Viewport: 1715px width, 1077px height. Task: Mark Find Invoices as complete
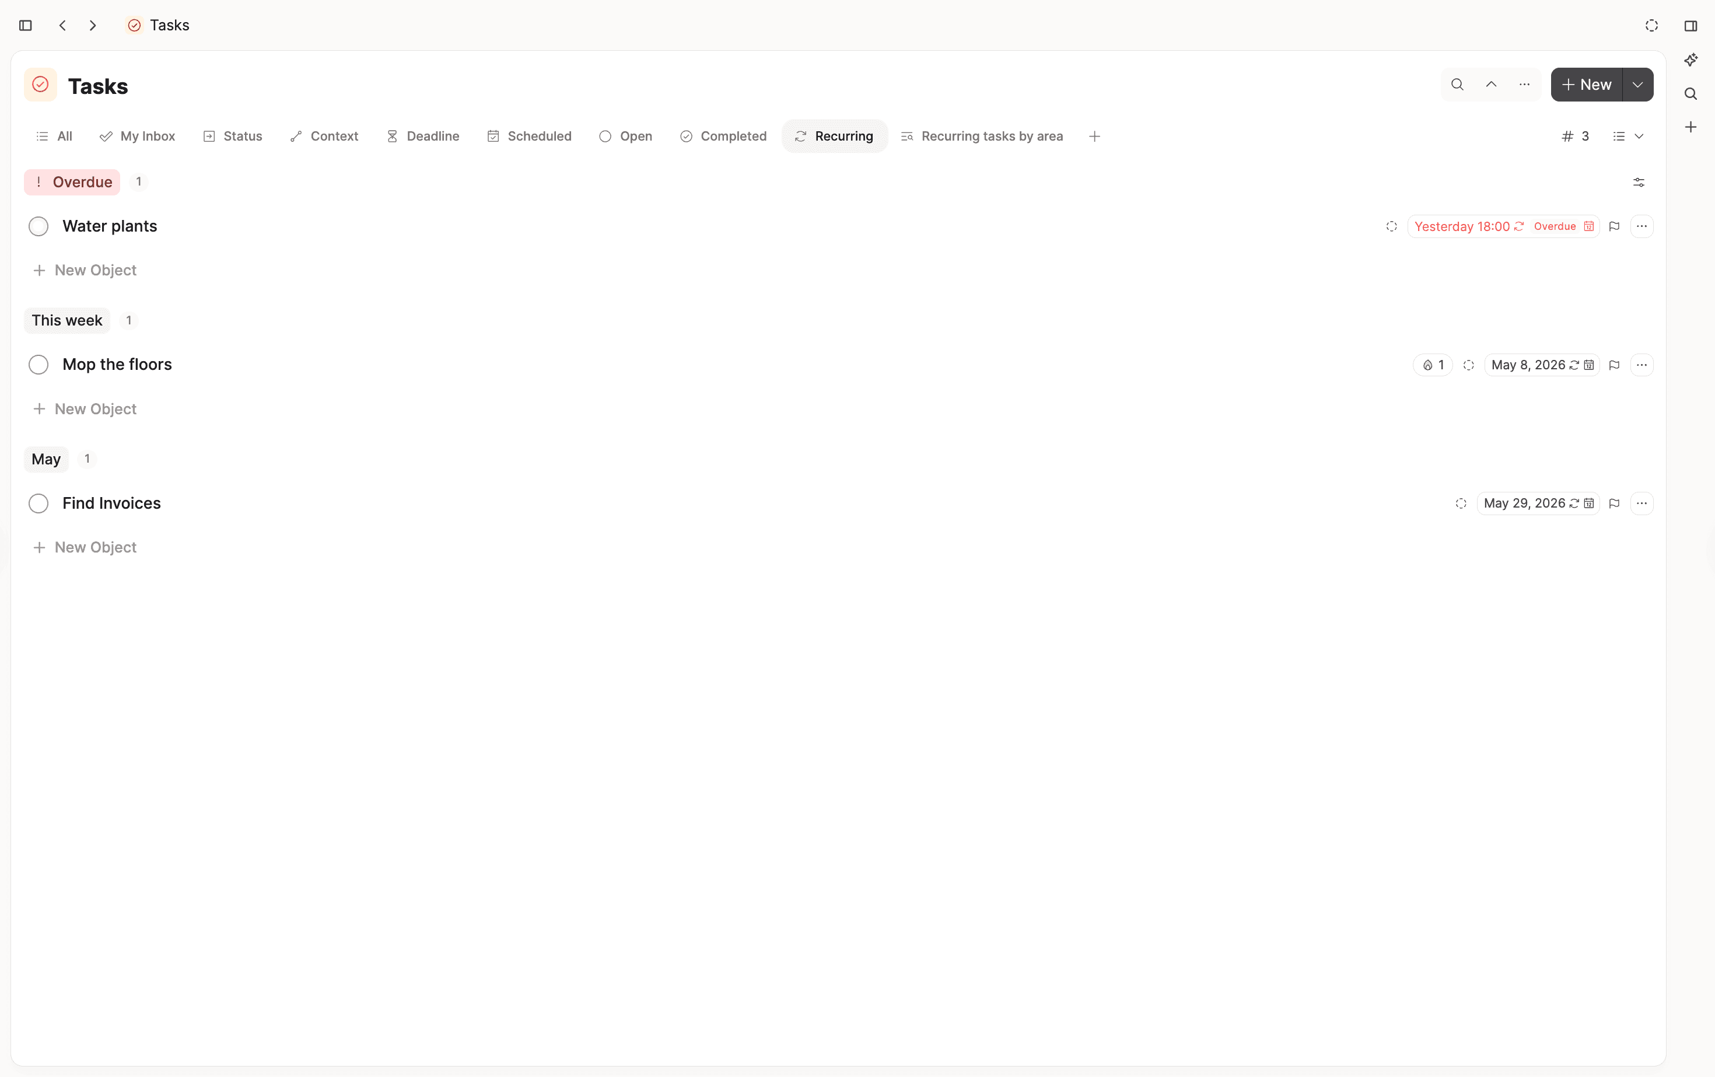coord(38,503)
